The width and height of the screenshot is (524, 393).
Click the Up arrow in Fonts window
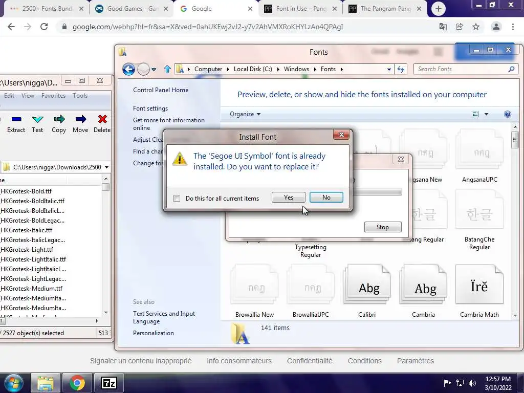167,69
